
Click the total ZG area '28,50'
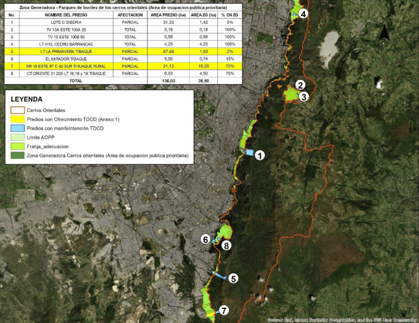coord(204,81)
